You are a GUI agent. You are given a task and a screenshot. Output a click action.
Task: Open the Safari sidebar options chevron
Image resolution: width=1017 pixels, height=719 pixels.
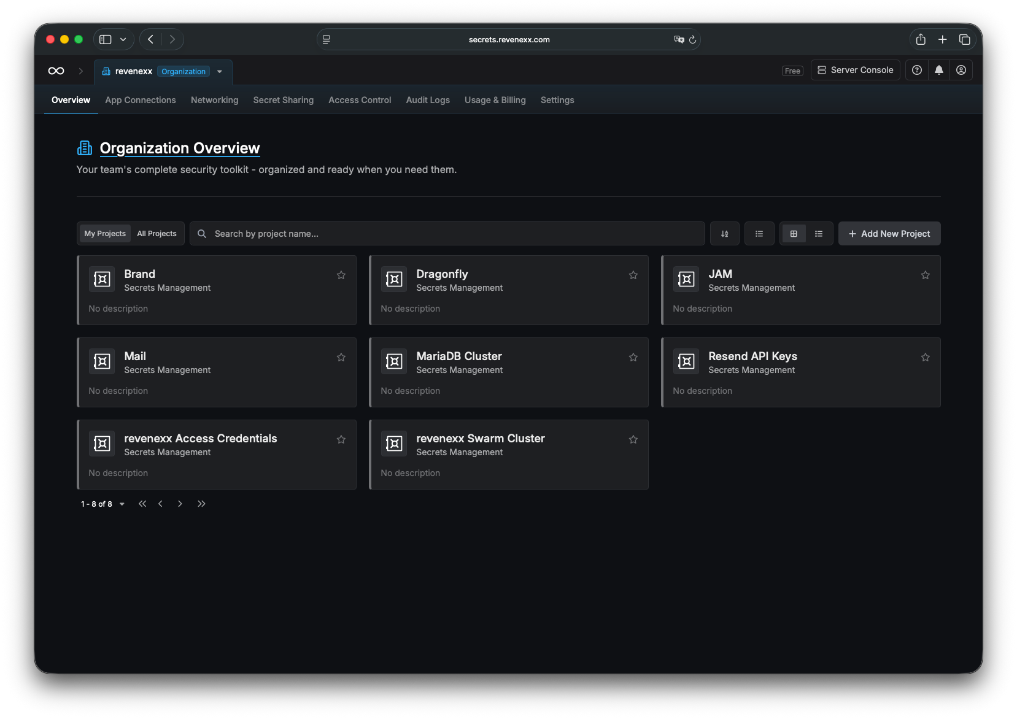(123, 39)
